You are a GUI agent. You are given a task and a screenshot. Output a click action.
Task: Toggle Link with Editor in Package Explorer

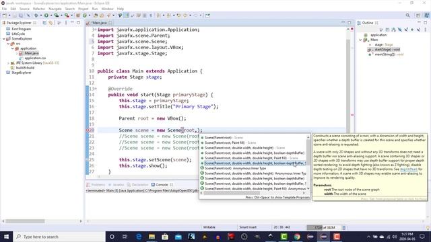point(51,23)
